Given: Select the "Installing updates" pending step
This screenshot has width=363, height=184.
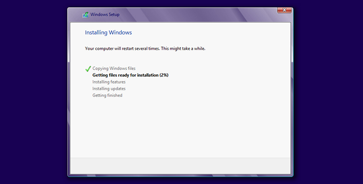Looking at the screenshot, I should point(109,89).
